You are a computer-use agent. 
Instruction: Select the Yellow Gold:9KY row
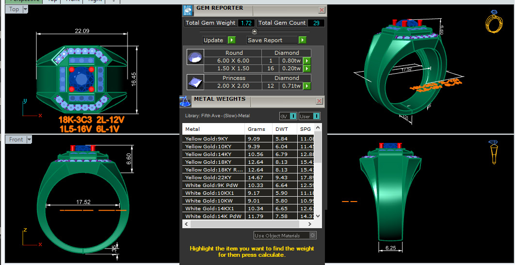[248, 139]
